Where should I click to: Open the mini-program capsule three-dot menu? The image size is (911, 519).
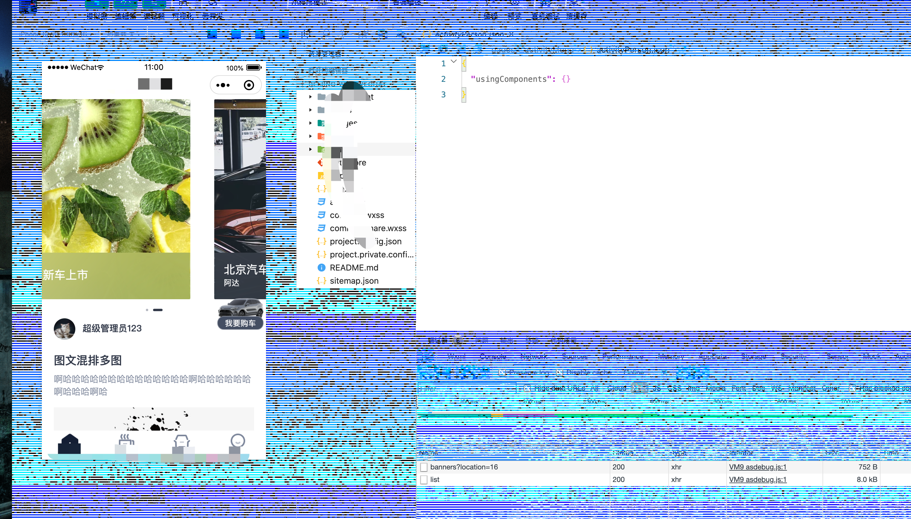point(223,85)
